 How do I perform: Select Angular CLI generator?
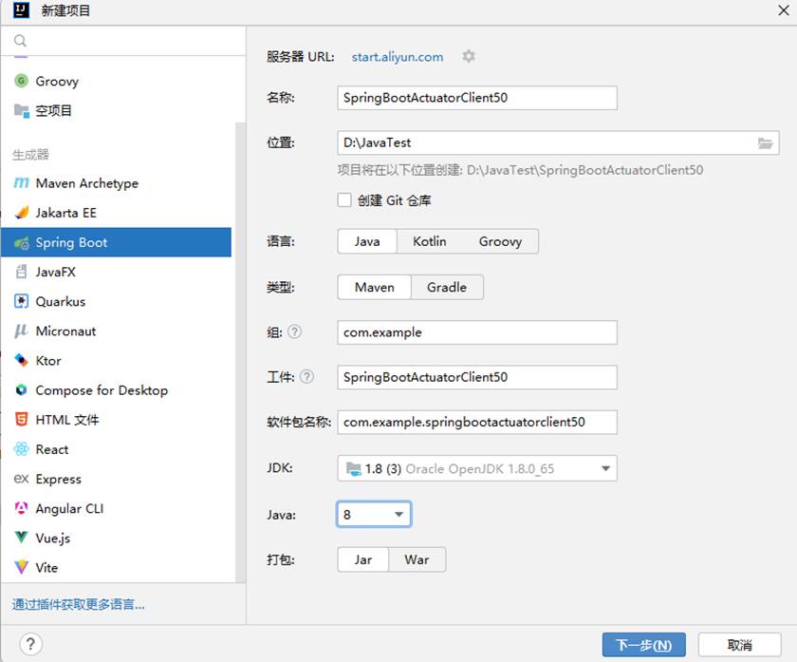click(116, 508)
